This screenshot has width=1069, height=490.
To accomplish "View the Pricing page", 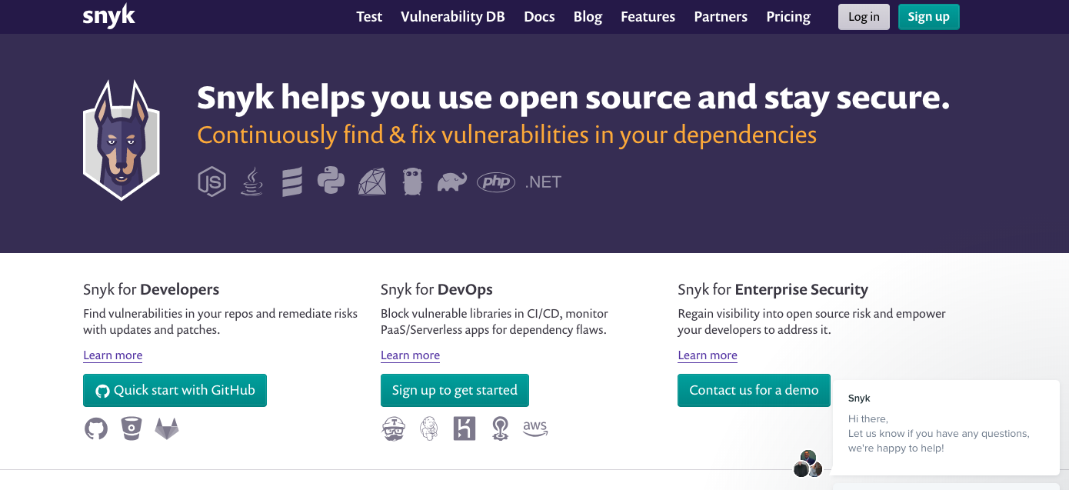I will [788, 17].
